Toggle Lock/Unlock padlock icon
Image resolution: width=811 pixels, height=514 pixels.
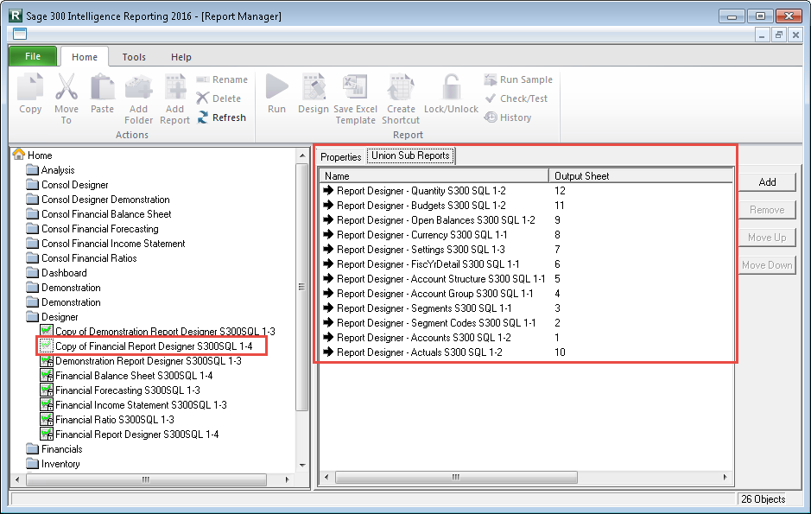coord(451,87)
